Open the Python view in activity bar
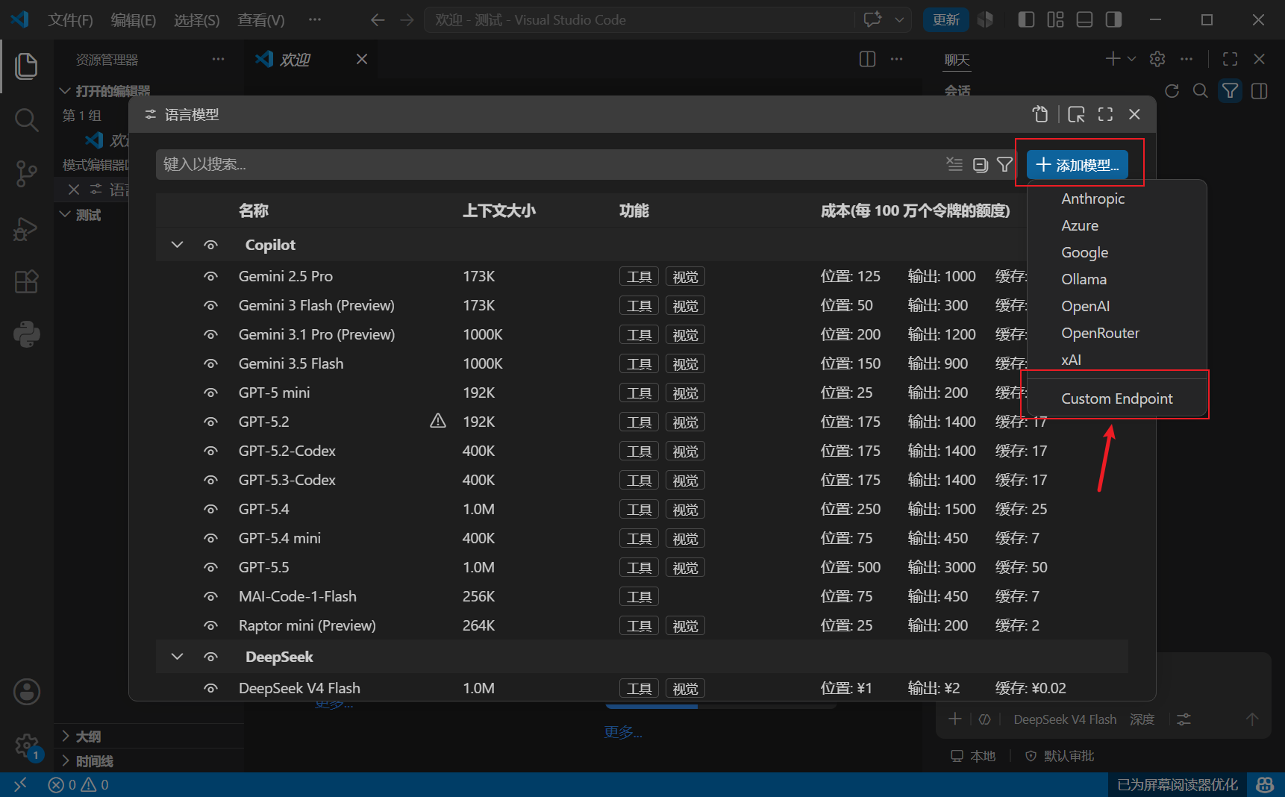 coord(26,335)
